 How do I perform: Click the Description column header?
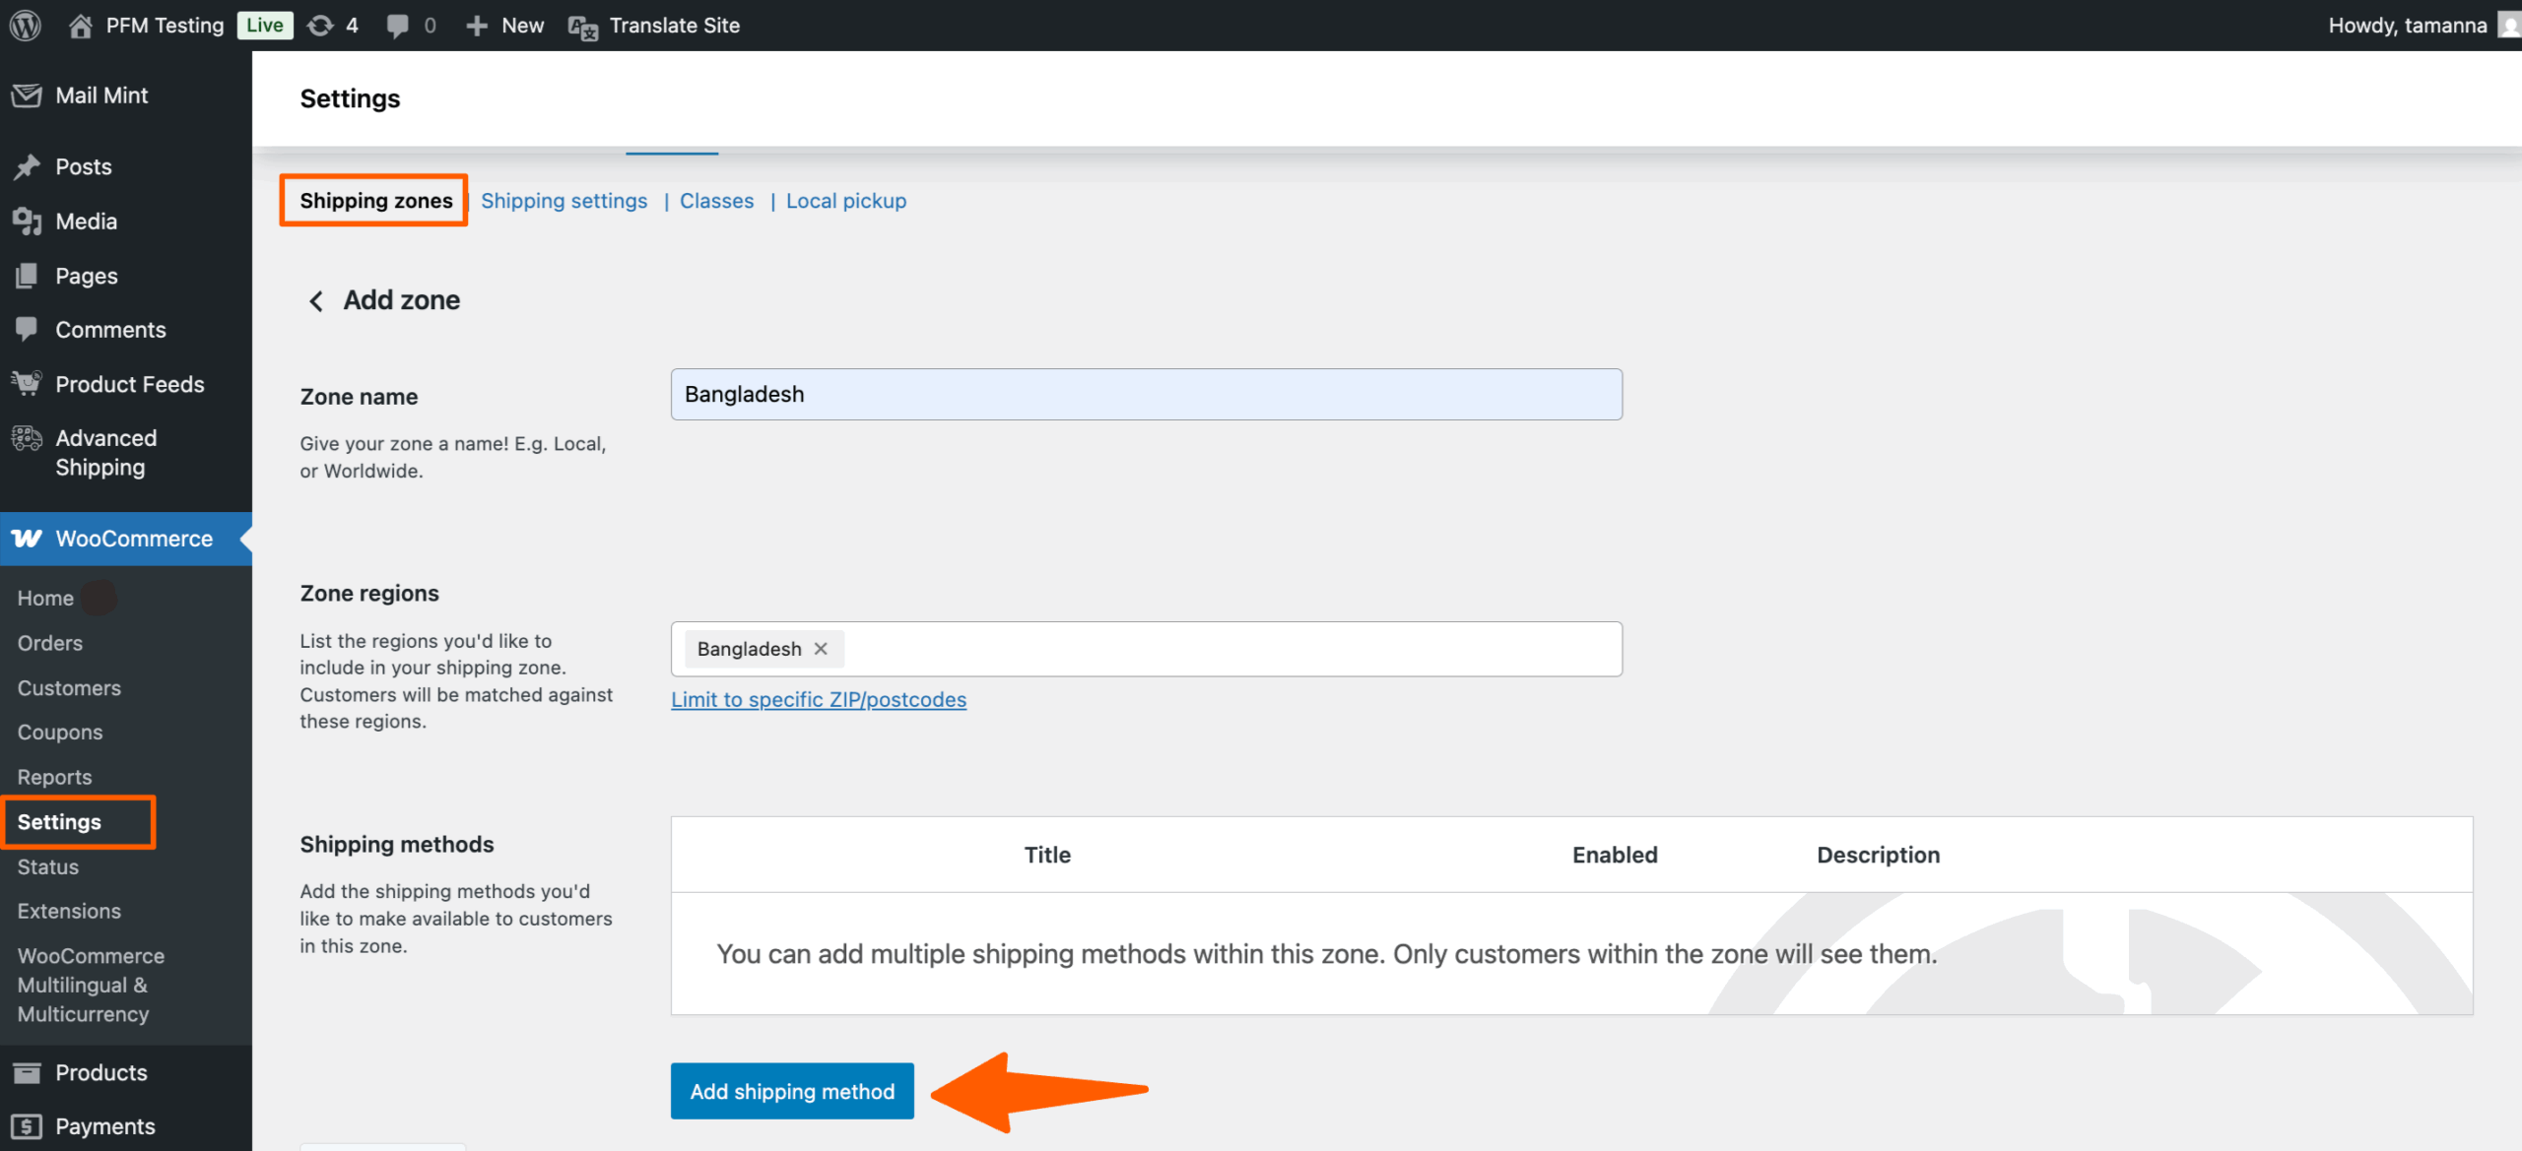(x=1878, y=855)
